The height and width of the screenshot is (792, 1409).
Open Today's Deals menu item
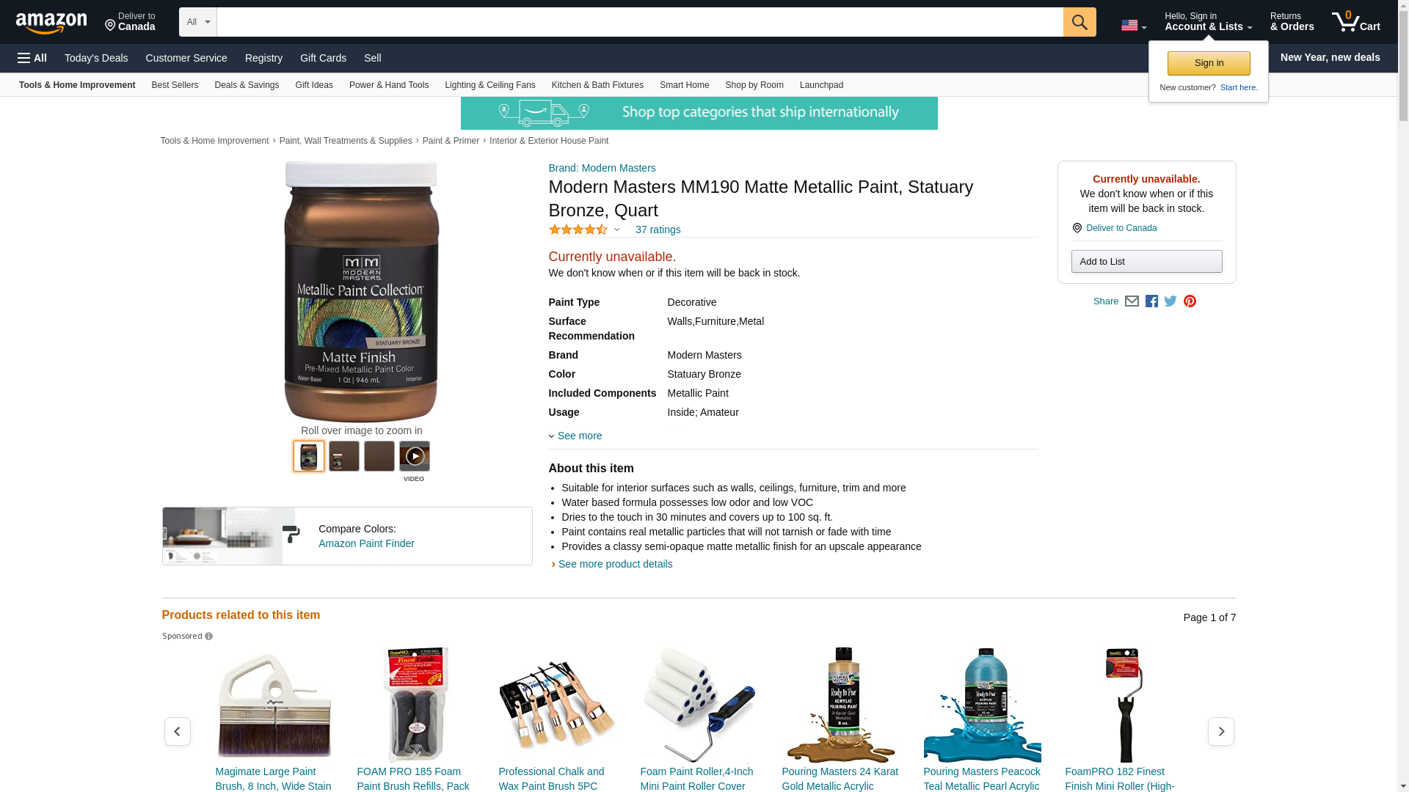(96, 58)
